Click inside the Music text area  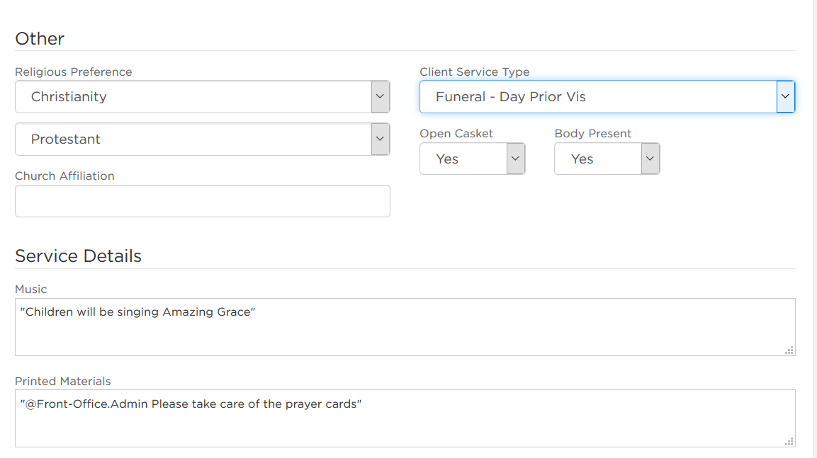(x=405, y=327)
